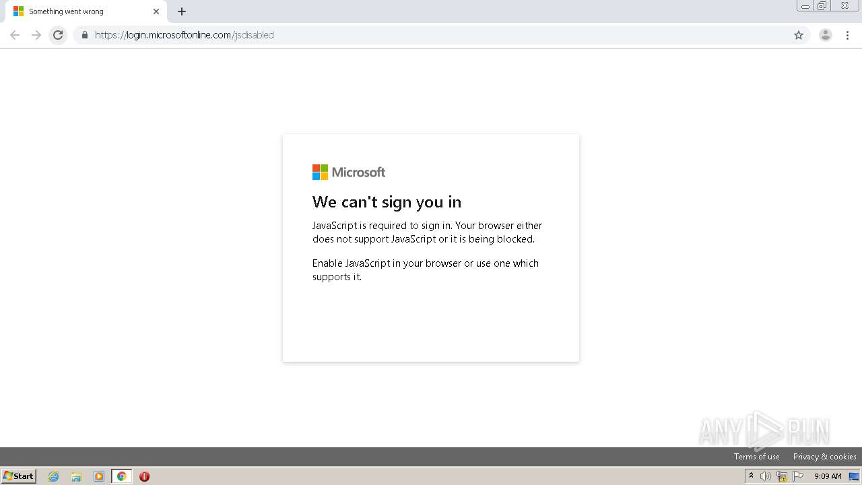Click the 'Enable JavaScript in your browser' paragraph
This screenshot has width=862, height=485.
click(426, 269)
